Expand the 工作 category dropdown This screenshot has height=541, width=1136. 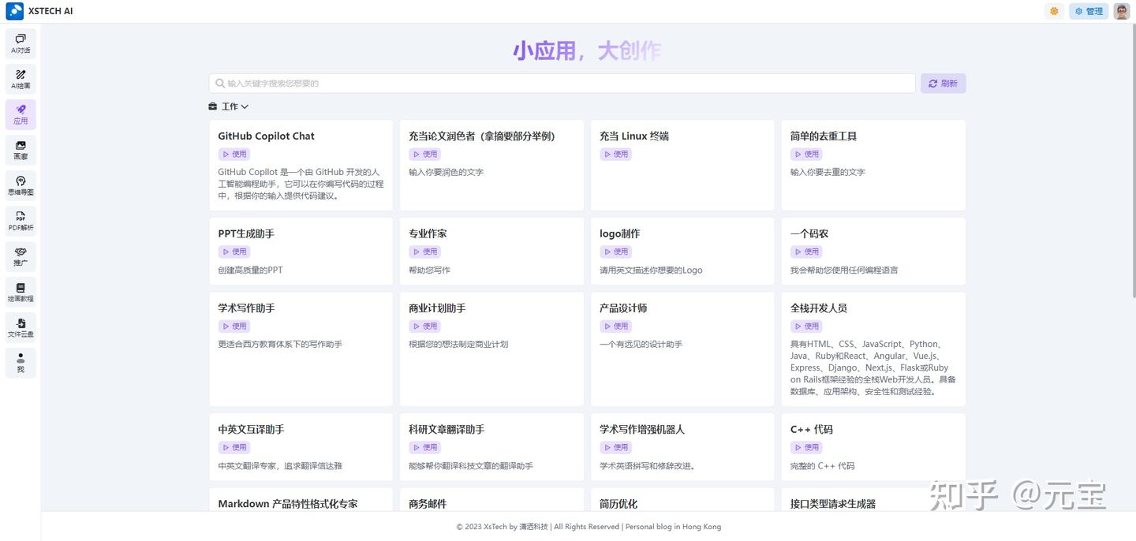[229, 106]
